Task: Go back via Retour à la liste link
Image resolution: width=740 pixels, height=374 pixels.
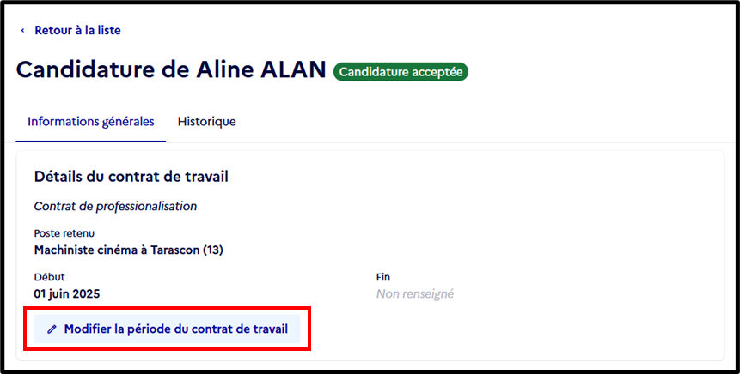Action: click(77, 31)
